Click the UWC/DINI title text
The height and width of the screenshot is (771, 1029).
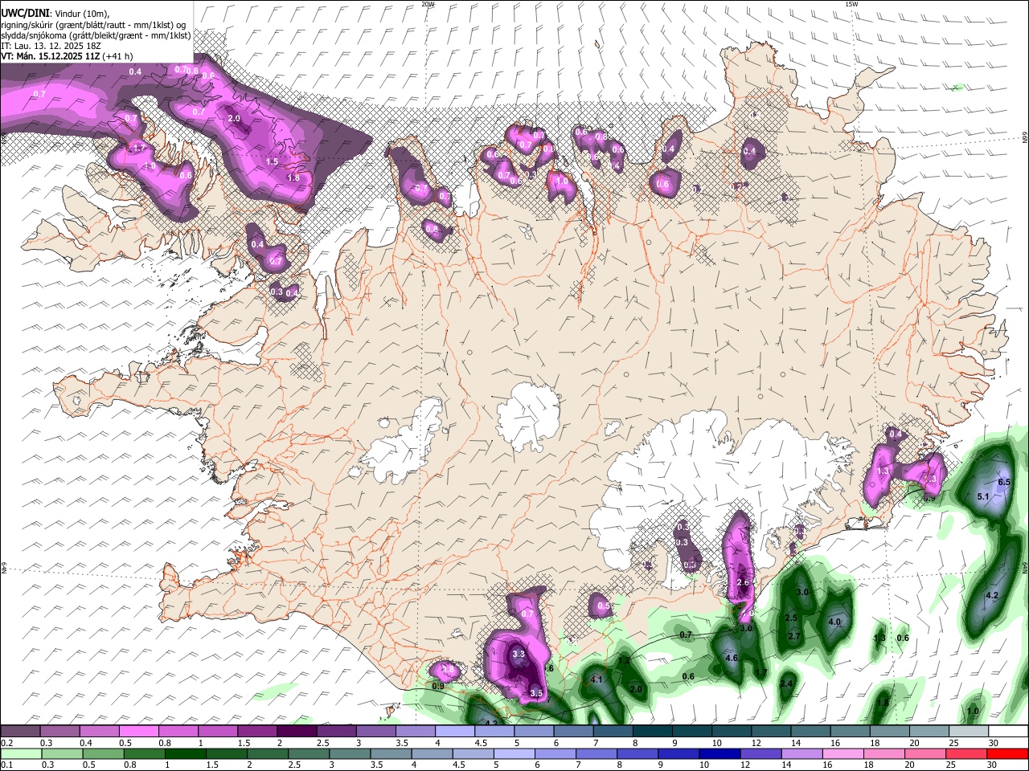[24, 13]
